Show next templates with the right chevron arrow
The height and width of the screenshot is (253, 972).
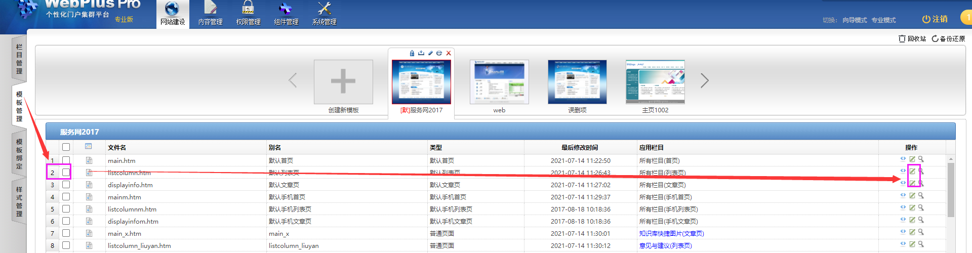click(705, 80)
